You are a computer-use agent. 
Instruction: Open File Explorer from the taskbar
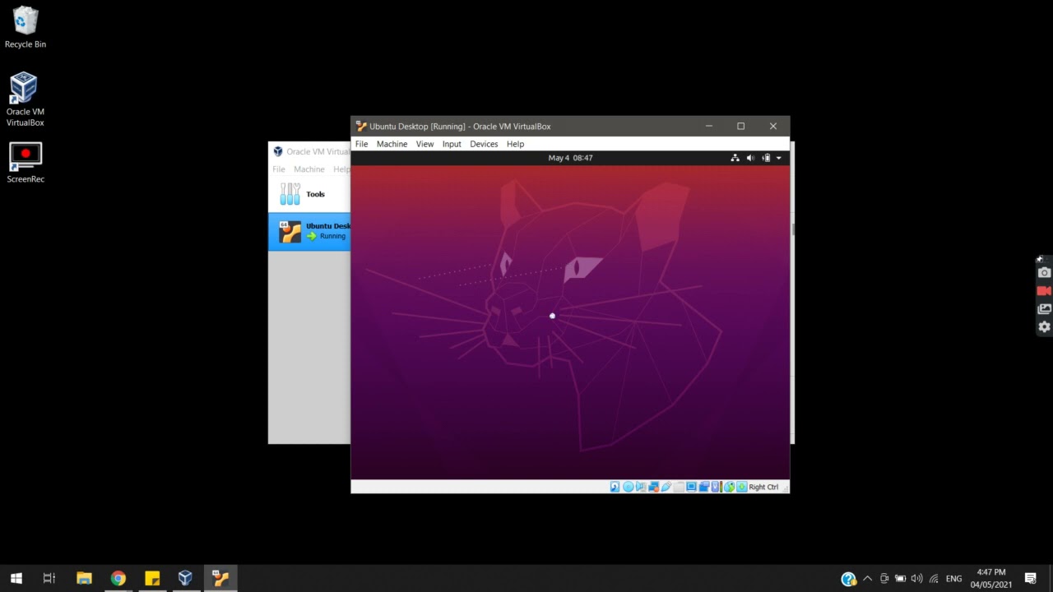pyautogui.click(x=84, y=578)
